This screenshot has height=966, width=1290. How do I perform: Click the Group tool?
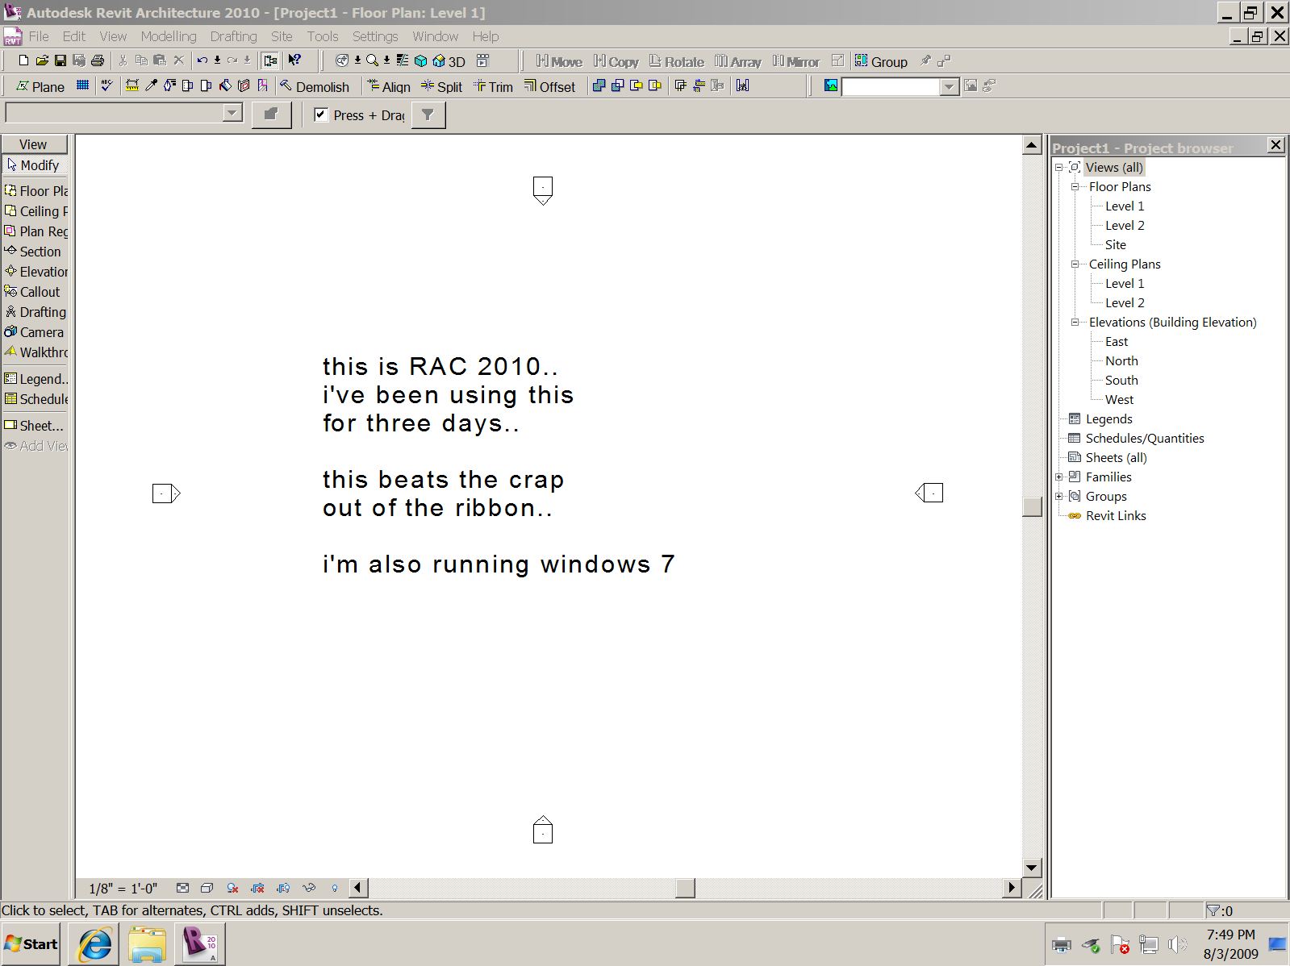(x=881, y=61)
